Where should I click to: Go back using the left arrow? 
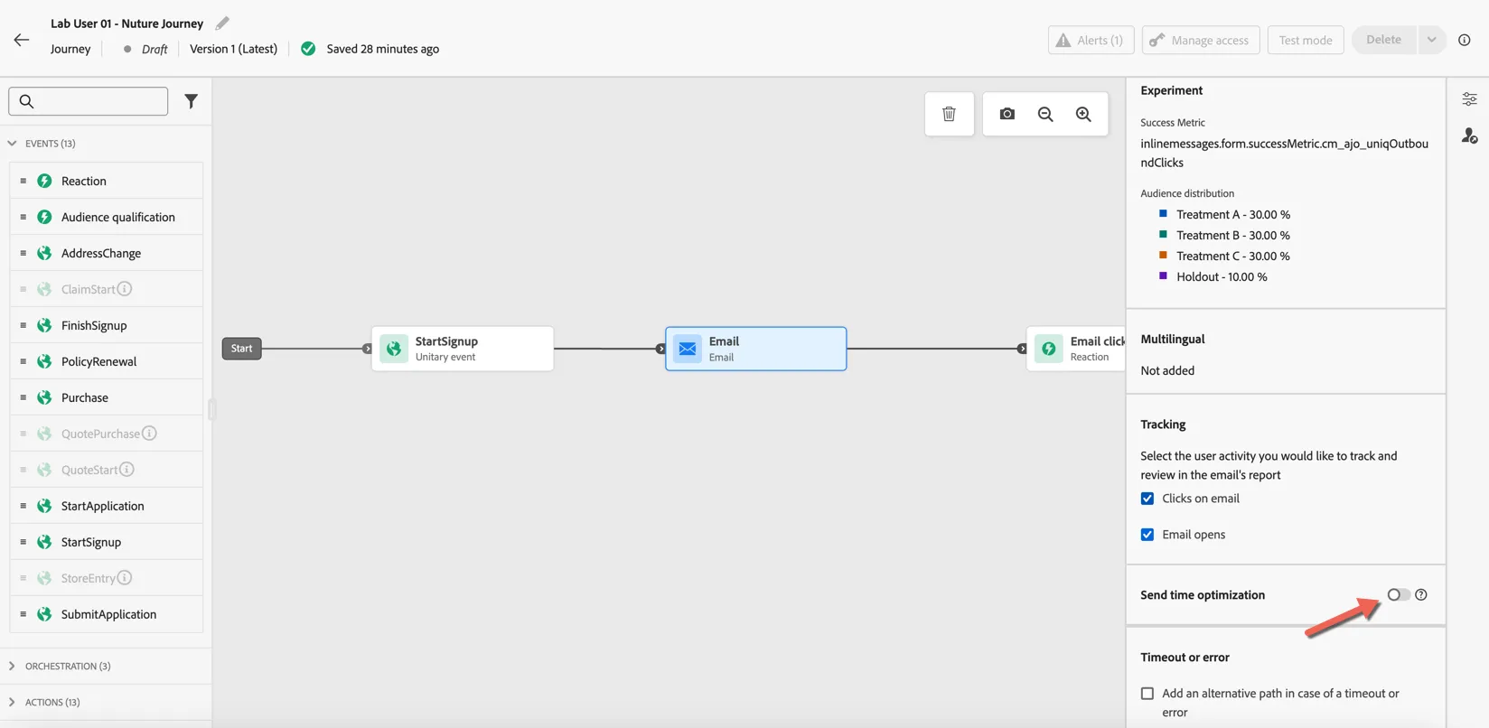[22, 40]
